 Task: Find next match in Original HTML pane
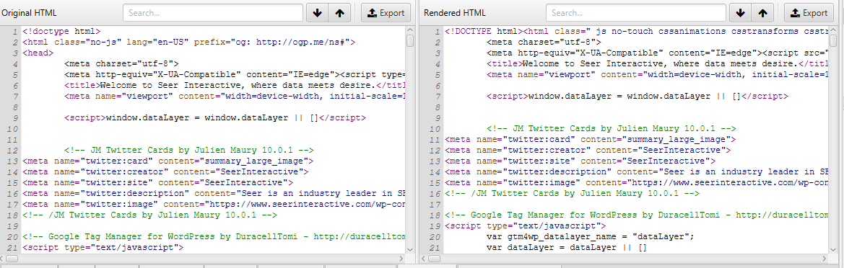point(317,13)
